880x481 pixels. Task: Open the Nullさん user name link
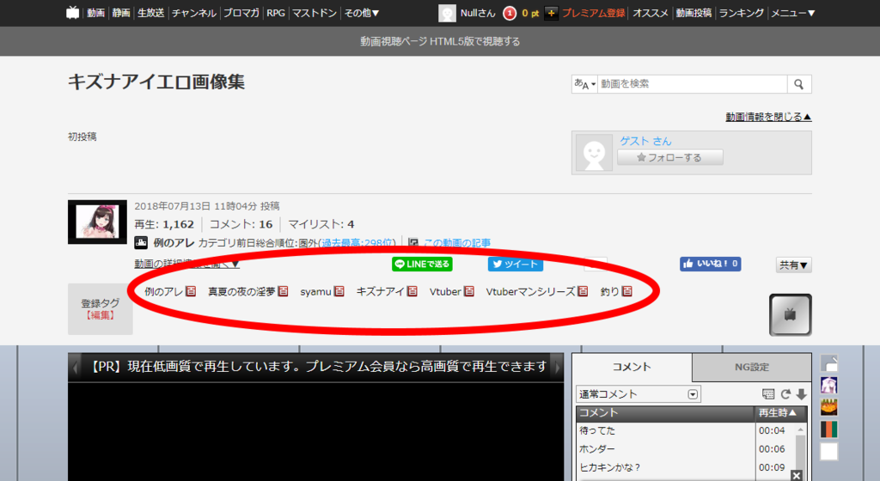tap(478, 12)
